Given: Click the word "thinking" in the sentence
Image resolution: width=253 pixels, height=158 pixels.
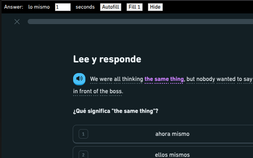Looking at the screenshot, I should coord(132,79).
